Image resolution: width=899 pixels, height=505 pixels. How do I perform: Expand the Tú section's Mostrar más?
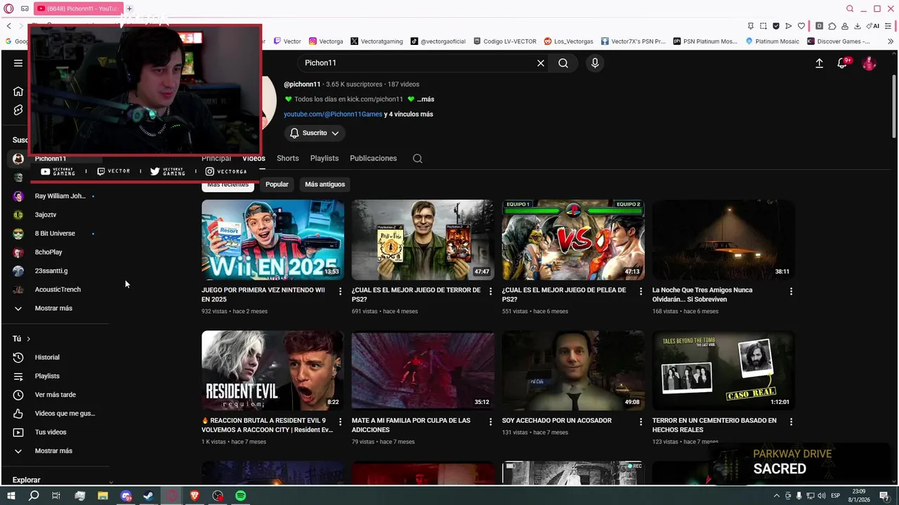(55, 451)
